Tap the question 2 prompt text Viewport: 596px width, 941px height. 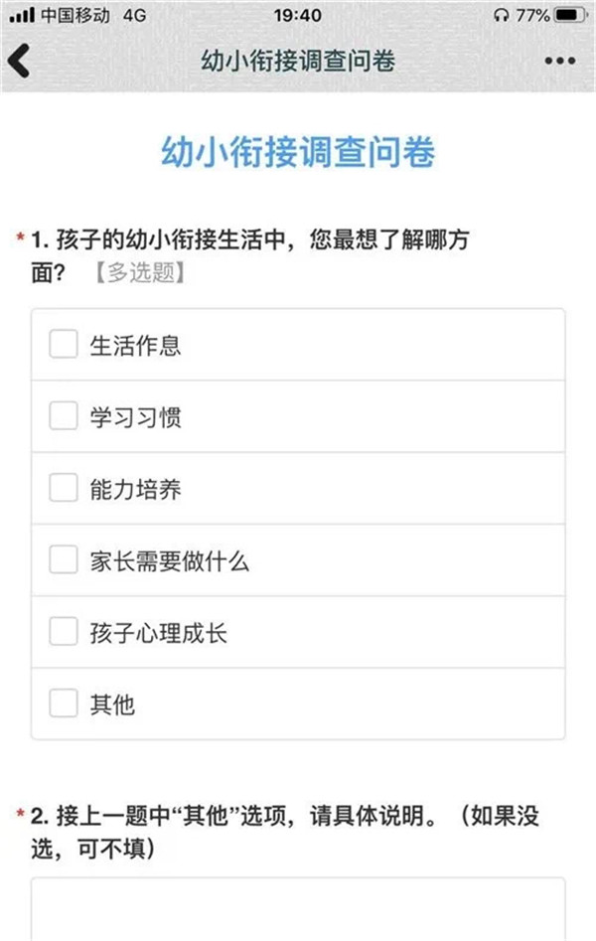point(285,832)
